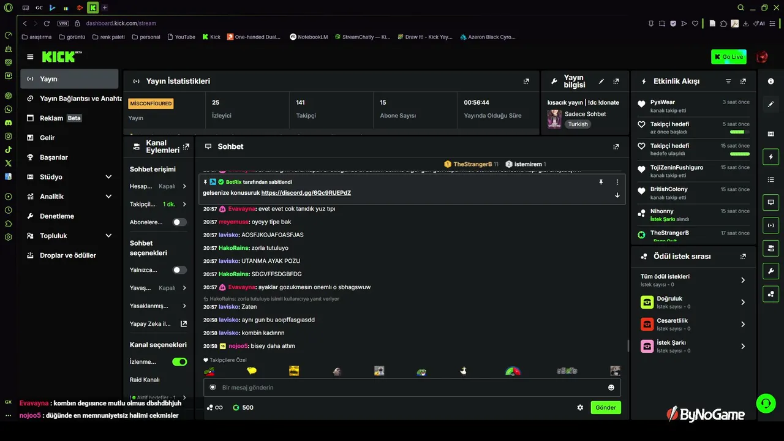Open chat settings gear icon

point(580,407)
